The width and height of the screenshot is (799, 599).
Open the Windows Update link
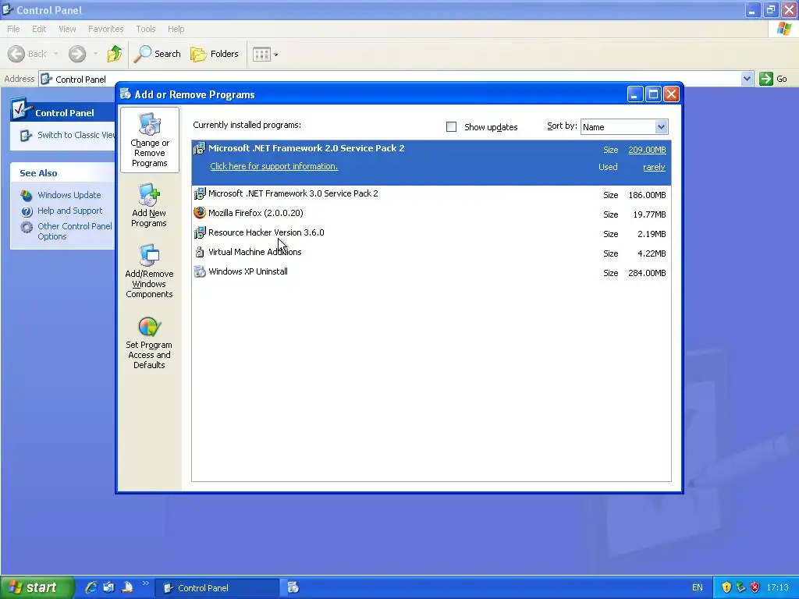(x=69, y=195)
